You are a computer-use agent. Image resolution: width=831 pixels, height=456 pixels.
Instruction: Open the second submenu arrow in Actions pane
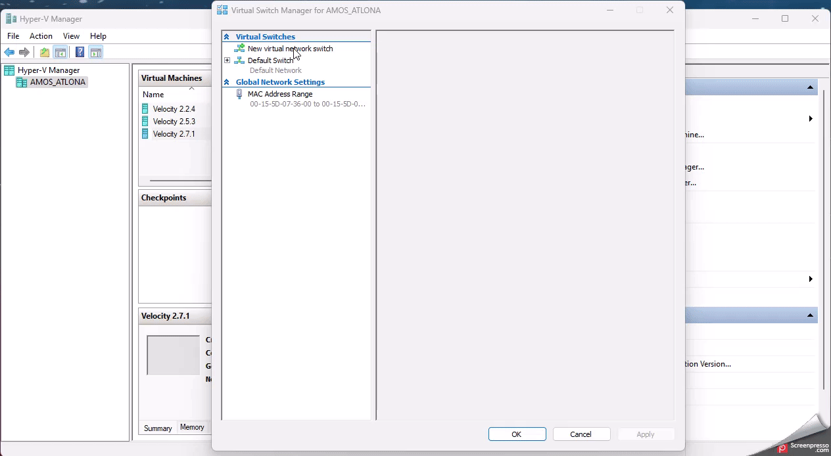tap(811, 279)
